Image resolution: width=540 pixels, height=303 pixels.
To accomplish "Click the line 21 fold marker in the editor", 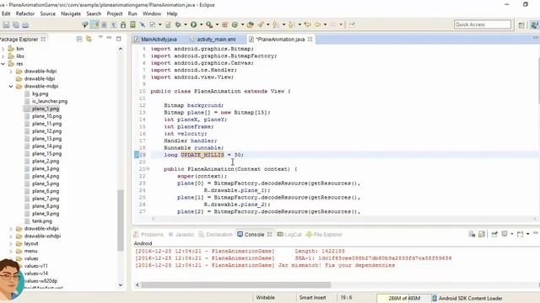I will [x=148, y=168].
